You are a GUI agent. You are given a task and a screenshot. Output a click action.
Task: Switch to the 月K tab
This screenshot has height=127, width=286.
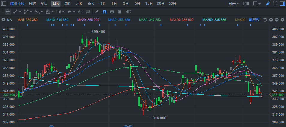[x=79, y=4]
